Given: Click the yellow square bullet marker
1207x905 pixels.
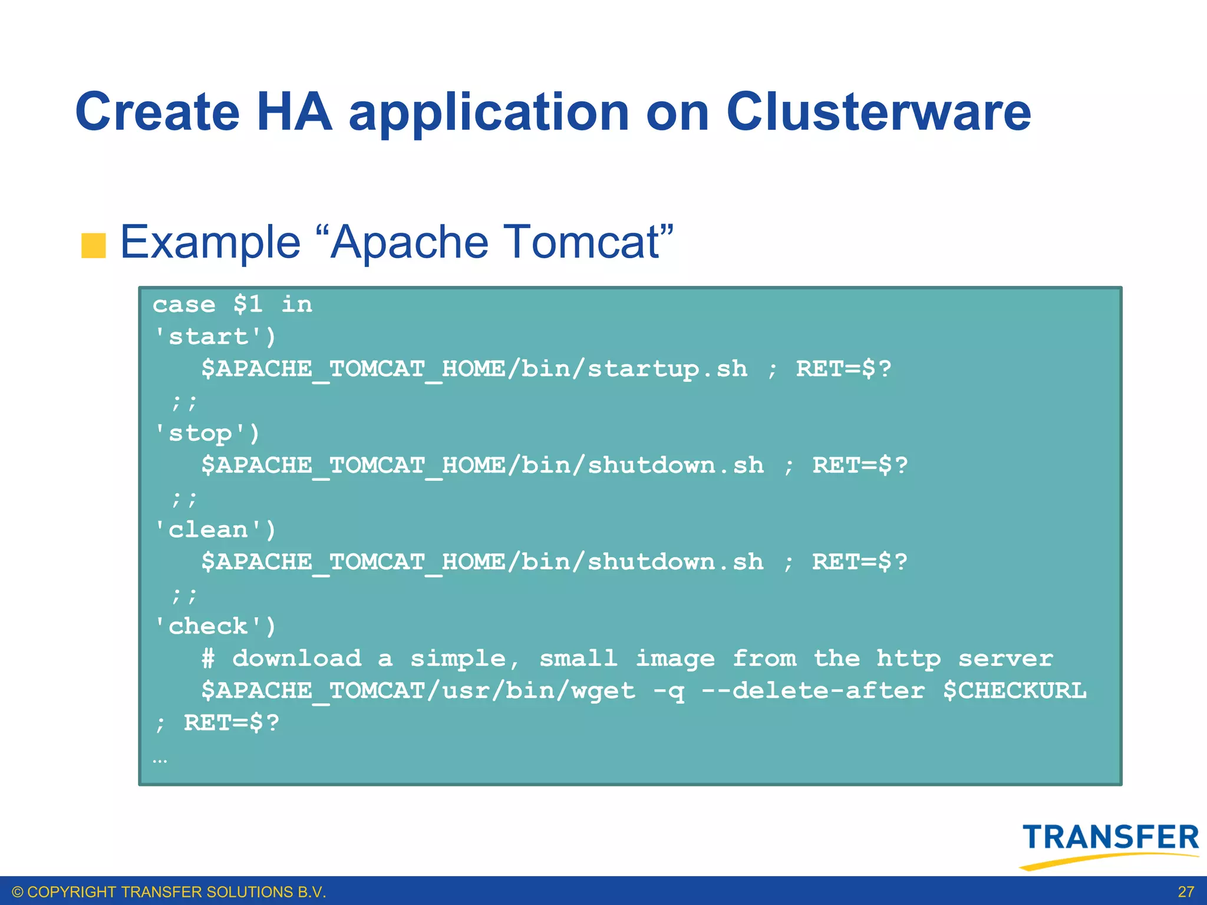Looking at the screenshot, I should 94,246.
